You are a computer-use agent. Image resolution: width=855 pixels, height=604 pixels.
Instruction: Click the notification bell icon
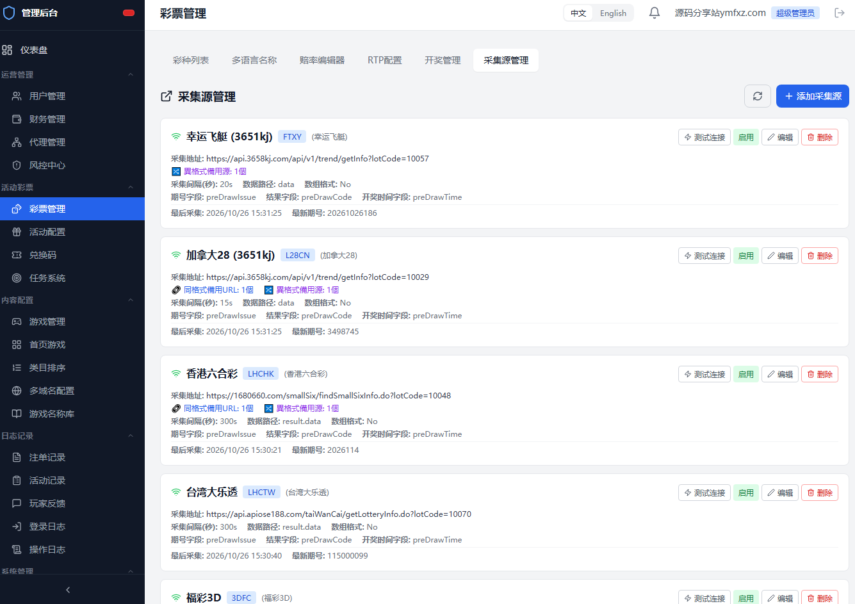tap(655, 13)
